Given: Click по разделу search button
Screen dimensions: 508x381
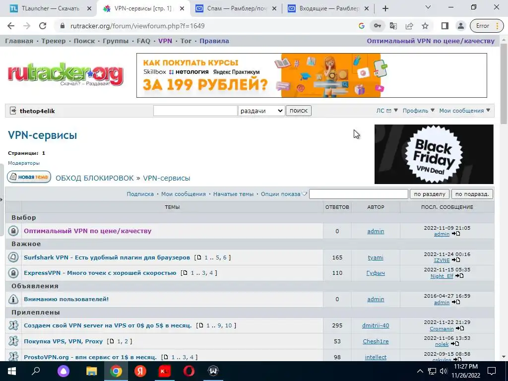Looking at the screenshot, I should point(430,194).
